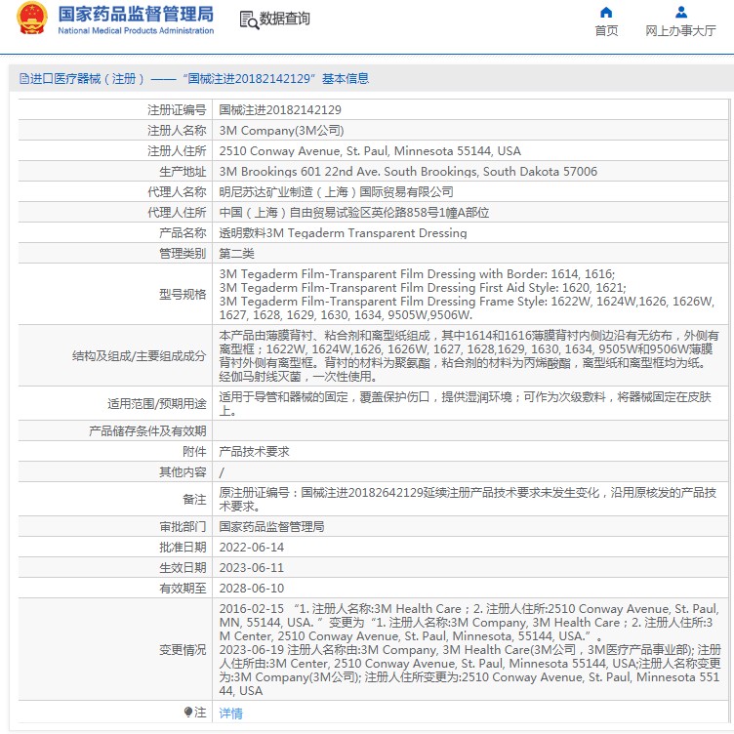The height and width of the screenshot is (734, 734).
Task: Click the 产品储存条件及有效期 row label
Action: 147,431
